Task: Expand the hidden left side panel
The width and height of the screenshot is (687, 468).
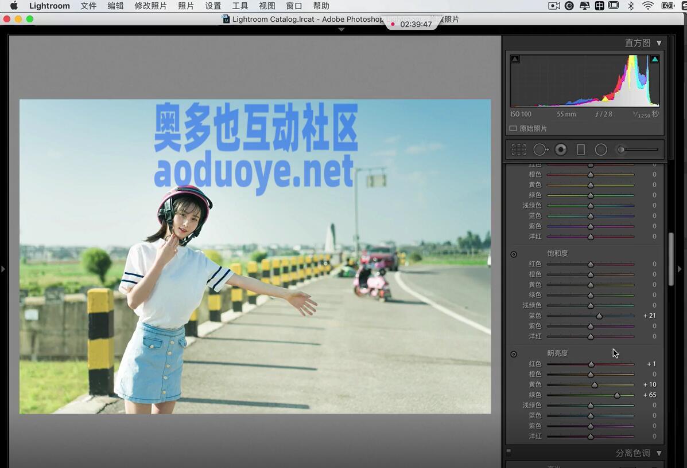Action: (3, 269)
